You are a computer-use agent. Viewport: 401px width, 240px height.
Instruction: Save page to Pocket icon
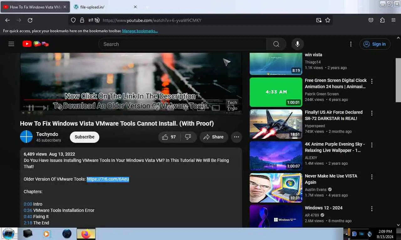371,20
